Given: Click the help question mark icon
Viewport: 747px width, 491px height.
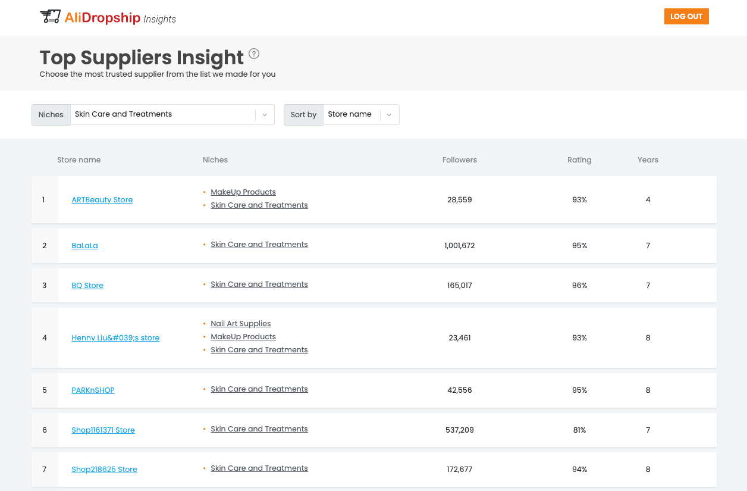Looking at the screenshot, I should coord(254,54).
